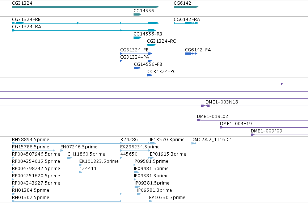Click the DME1-009F09 clone label
Screen dimensions: 308x203
pyautogui.click(x=266, y=131)
